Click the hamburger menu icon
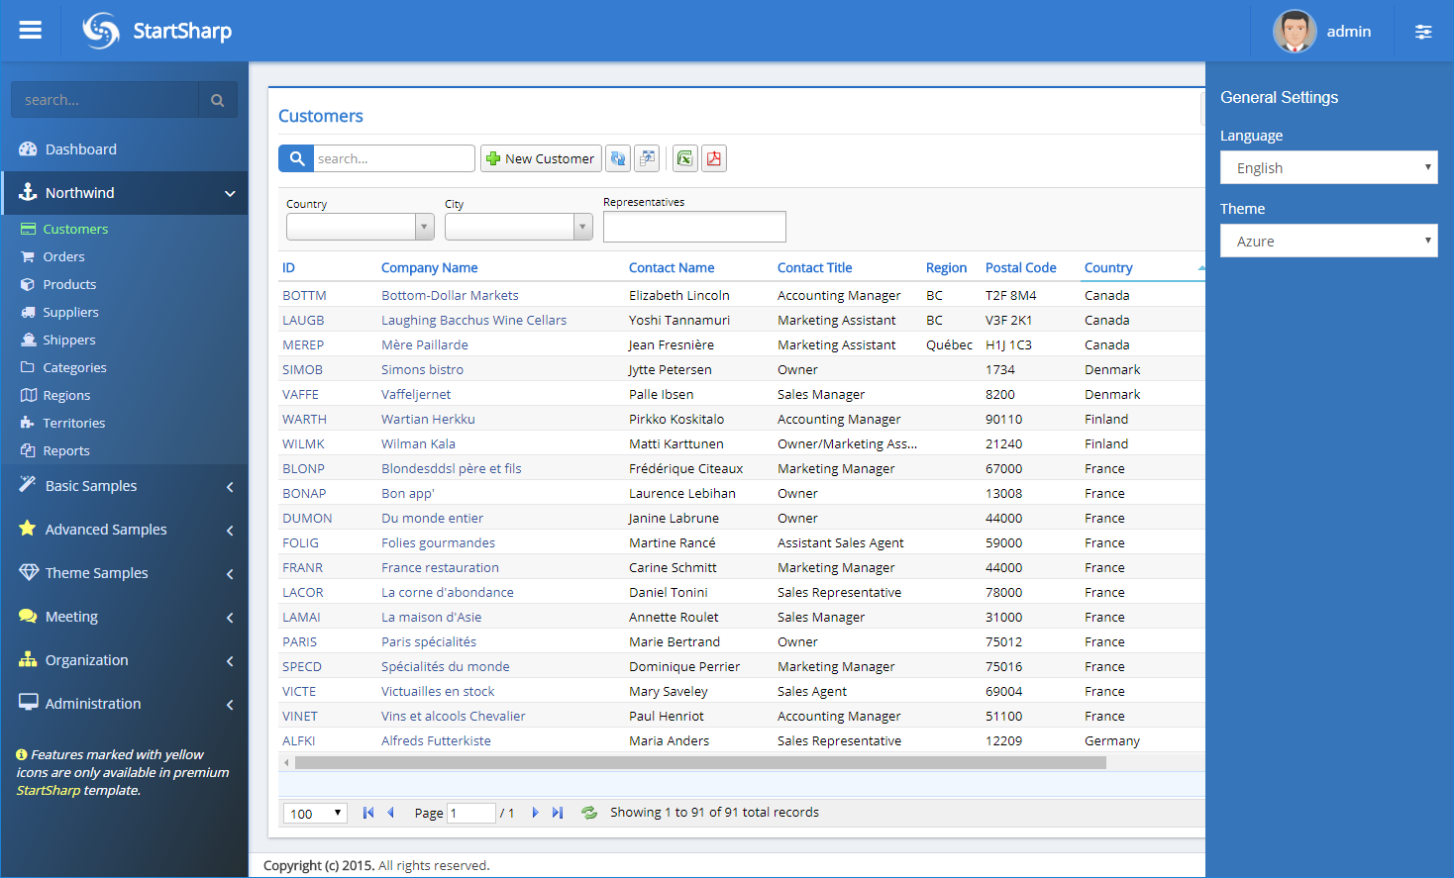 31,30
